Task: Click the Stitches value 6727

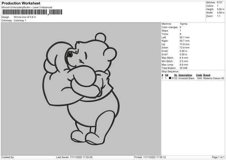Action: tap(220, 3)
